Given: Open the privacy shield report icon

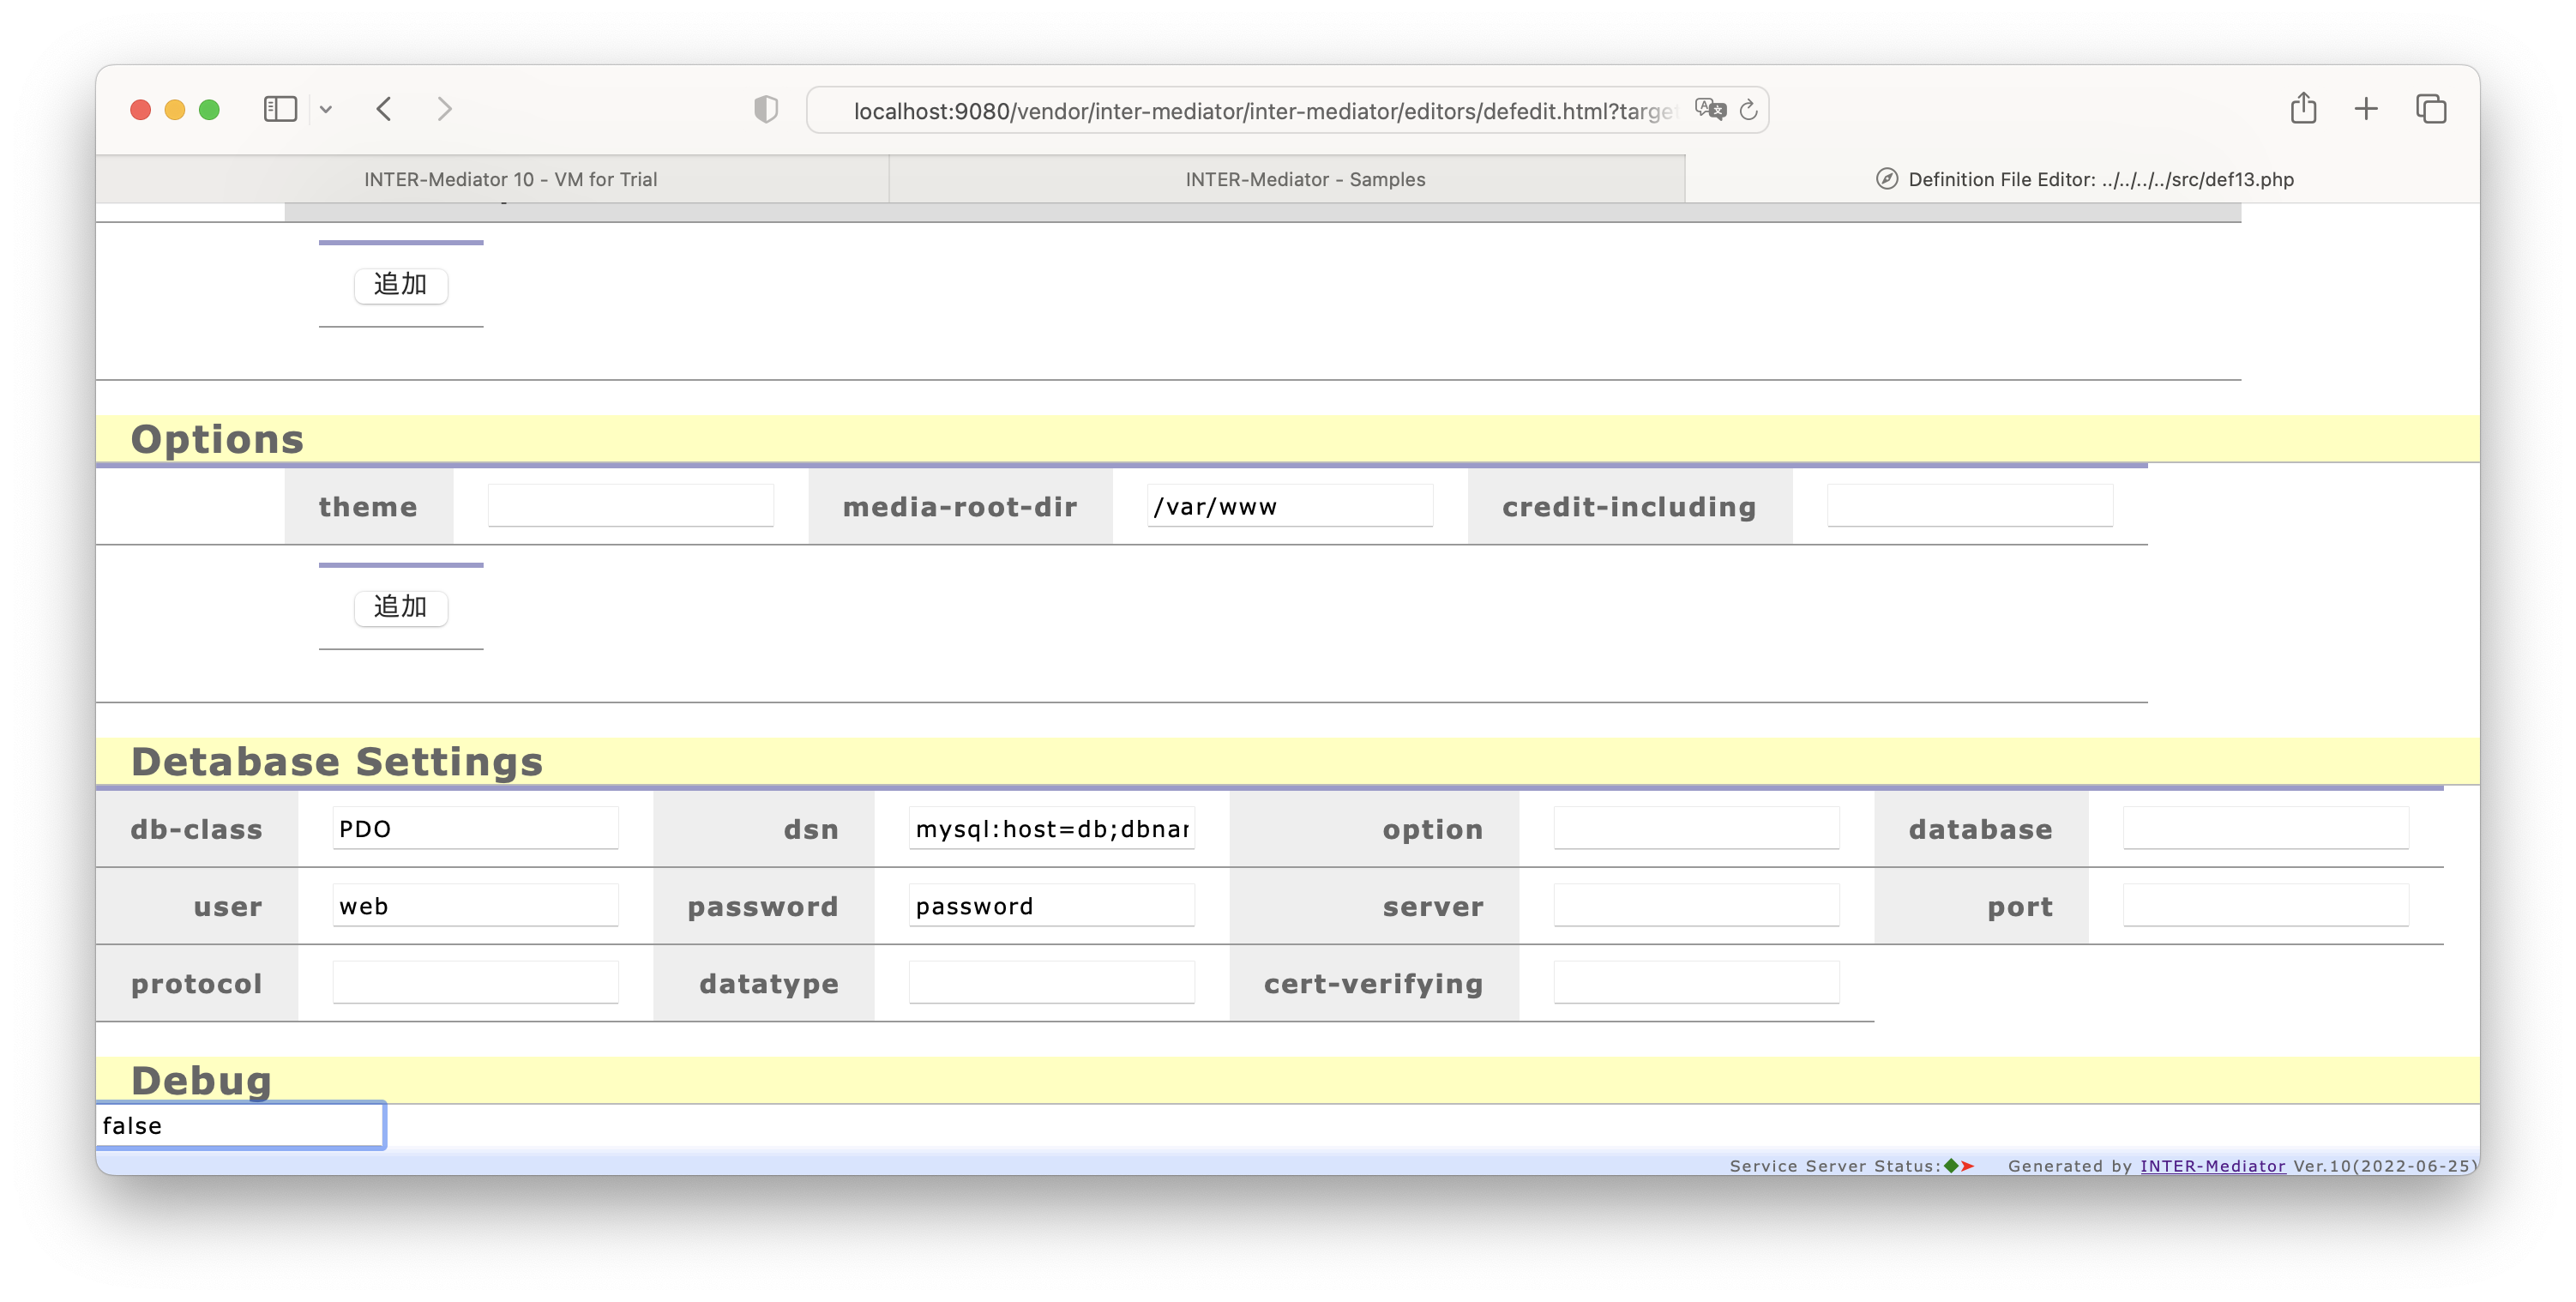Looking at the screenshot, I should click(x=766, y=109).
